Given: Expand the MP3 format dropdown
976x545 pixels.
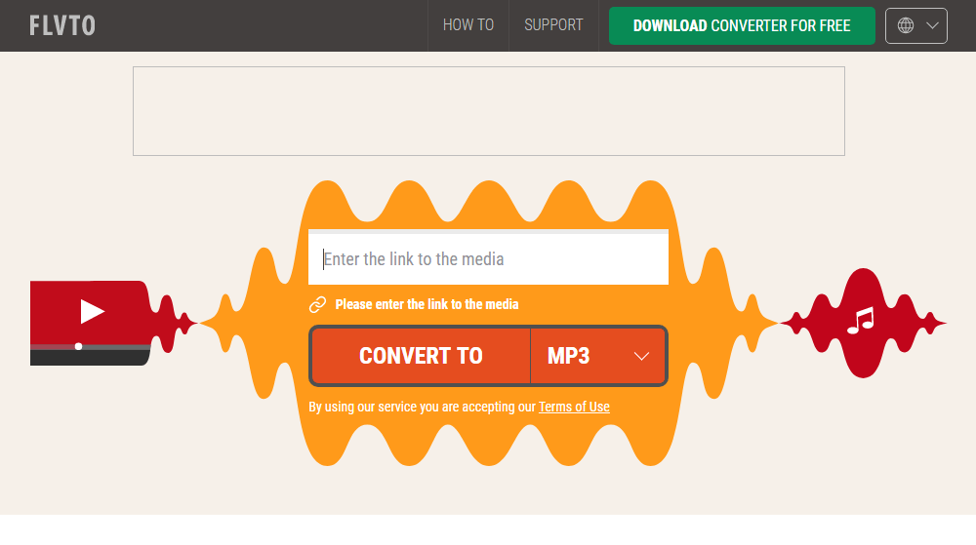Looking at the screenshot, I should [597, 356].
